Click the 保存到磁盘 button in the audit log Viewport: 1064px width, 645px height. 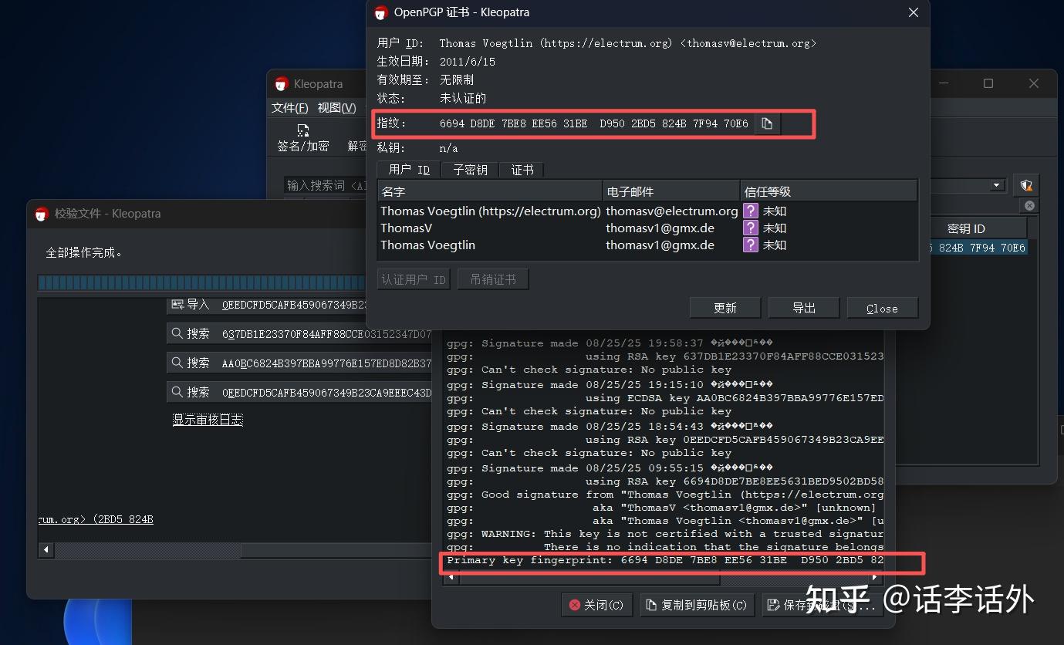pyautogui.click(x=822, y=605)
